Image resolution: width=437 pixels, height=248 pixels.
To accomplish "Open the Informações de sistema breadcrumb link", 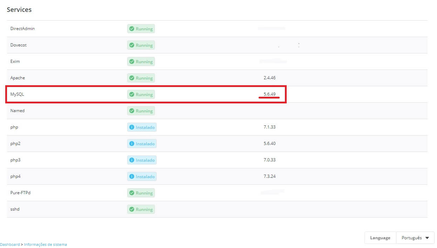I will pos(46,245).
